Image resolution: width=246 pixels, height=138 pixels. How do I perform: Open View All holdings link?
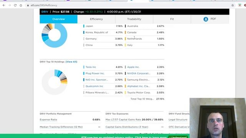[71, 62]
